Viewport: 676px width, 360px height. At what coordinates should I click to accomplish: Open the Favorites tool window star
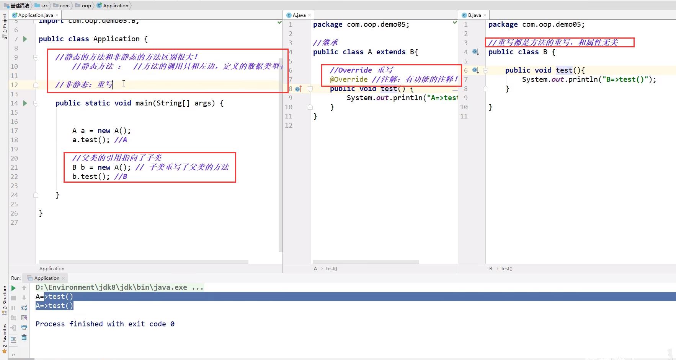(5, 351)
